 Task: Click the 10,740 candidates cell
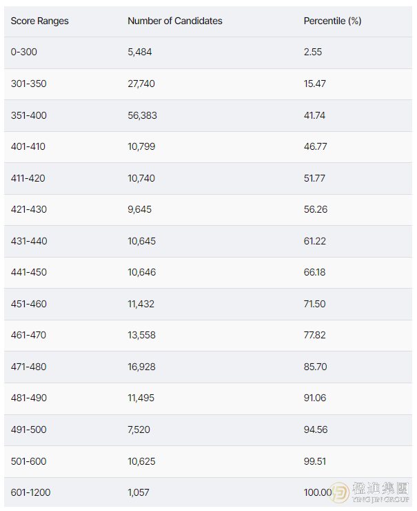pos(141,178)
